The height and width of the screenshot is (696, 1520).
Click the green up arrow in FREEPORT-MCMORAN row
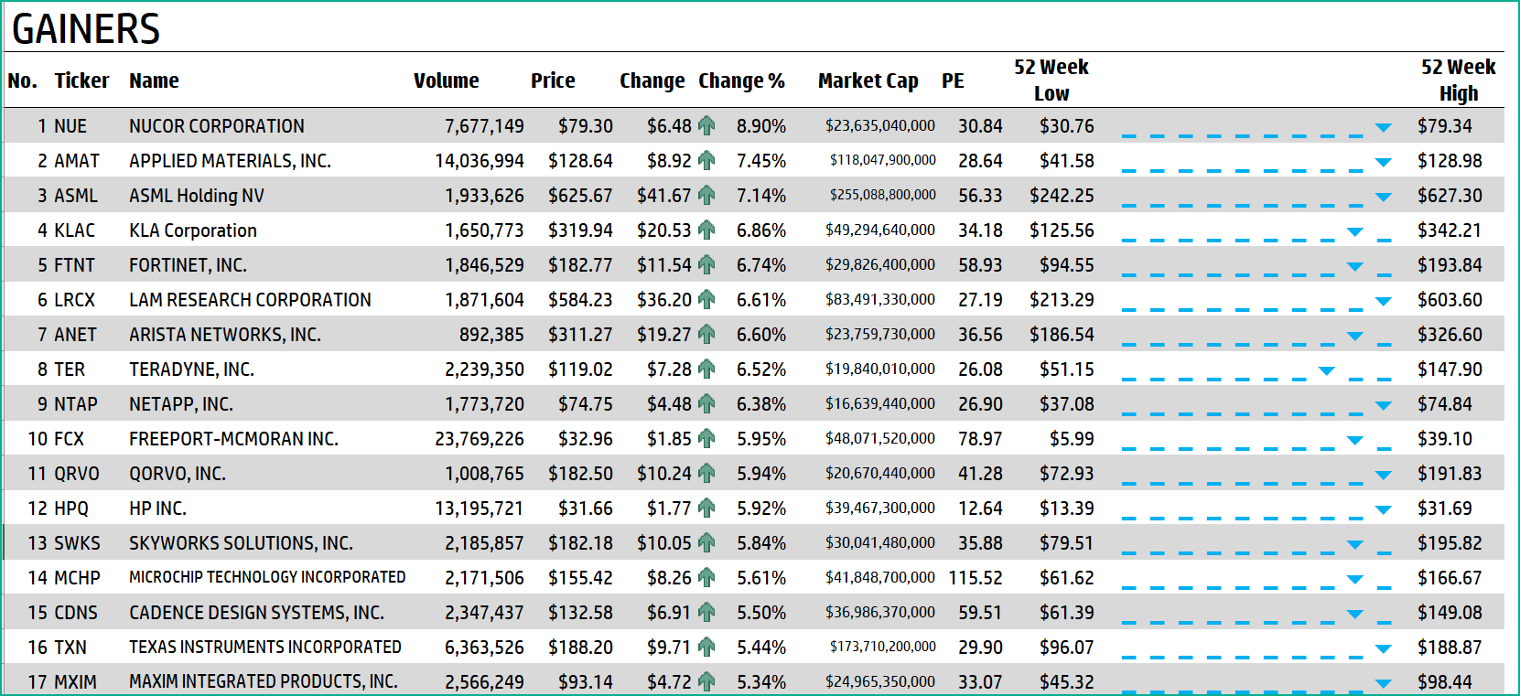tap(706, 439)
